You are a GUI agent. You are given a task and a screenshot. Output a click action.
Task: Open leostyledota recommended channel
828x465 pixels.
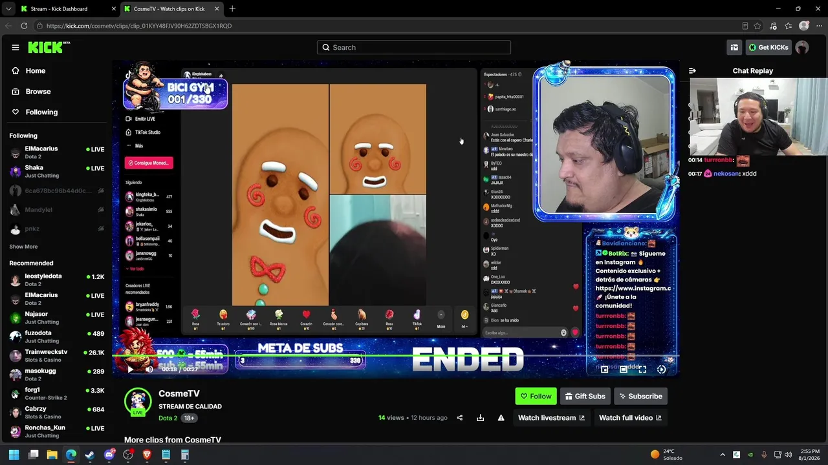[57, 280]
